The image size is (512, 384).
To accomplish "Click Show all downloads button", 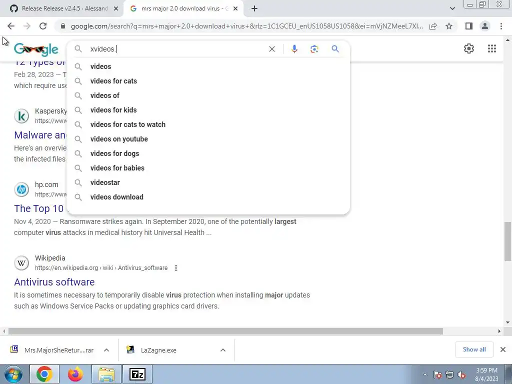I will (x=474, y=349).
